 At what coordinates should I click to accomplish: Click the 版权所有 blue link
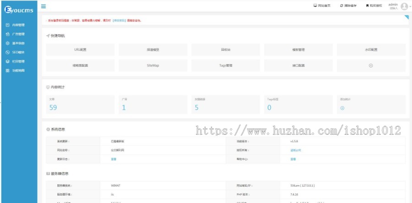tap(296, 150)
